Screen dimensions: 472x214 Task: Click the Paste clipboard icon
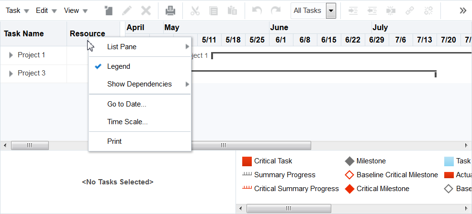pyautogui.click(x=232, y=11)
